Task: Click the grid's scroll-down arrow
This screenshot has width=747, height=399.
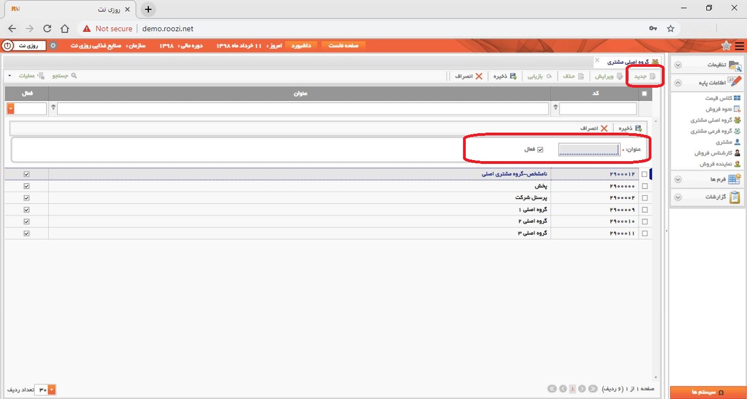Action: pos(656,377)
